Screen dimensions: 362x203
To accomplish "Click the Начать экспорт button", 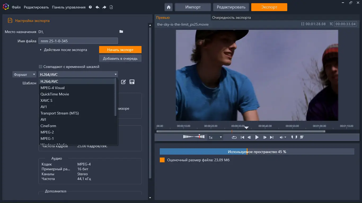I will tap(120, 49).
